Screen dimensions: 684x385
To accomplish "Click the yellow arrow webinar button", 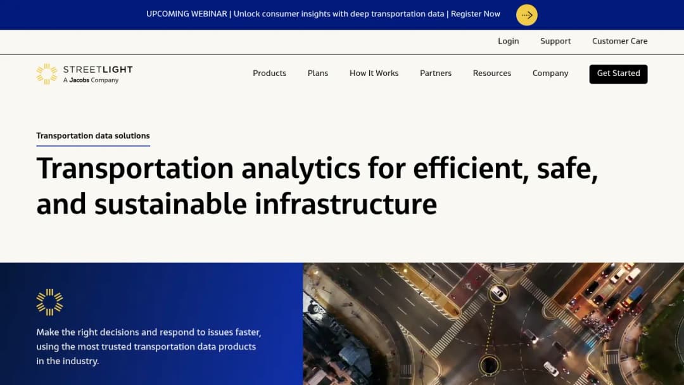I will pyautogui.click(x=526, y=15).
